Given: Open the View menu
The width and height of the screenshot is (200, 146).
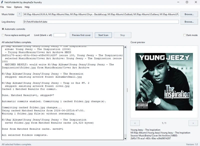Looking at the screenshot, I should click(x=9, y=7).
